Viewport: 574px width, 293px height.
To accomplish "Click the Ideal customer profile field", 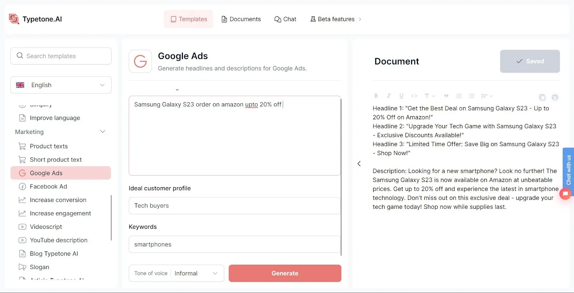I will (x=235, y=206).
